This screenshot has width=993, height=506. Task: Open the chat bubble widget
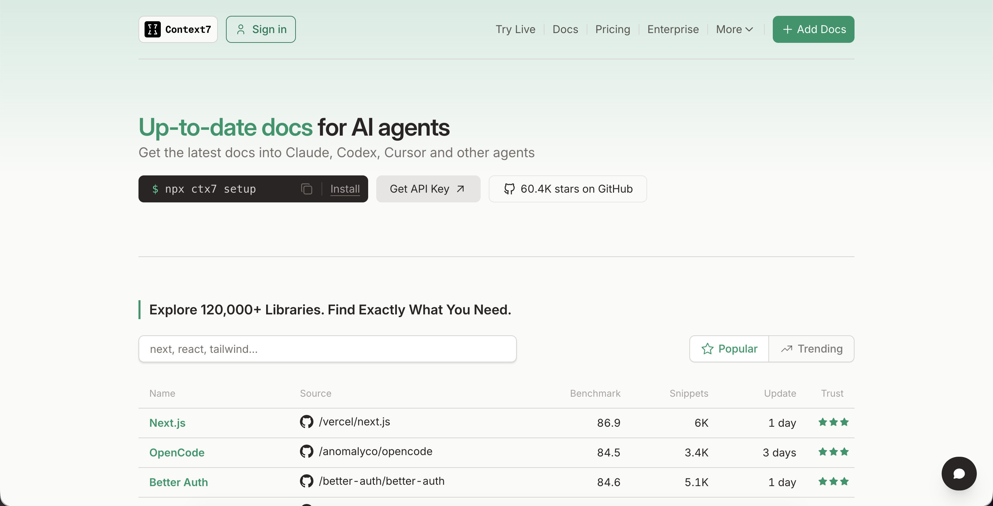[x=959, y=473]
